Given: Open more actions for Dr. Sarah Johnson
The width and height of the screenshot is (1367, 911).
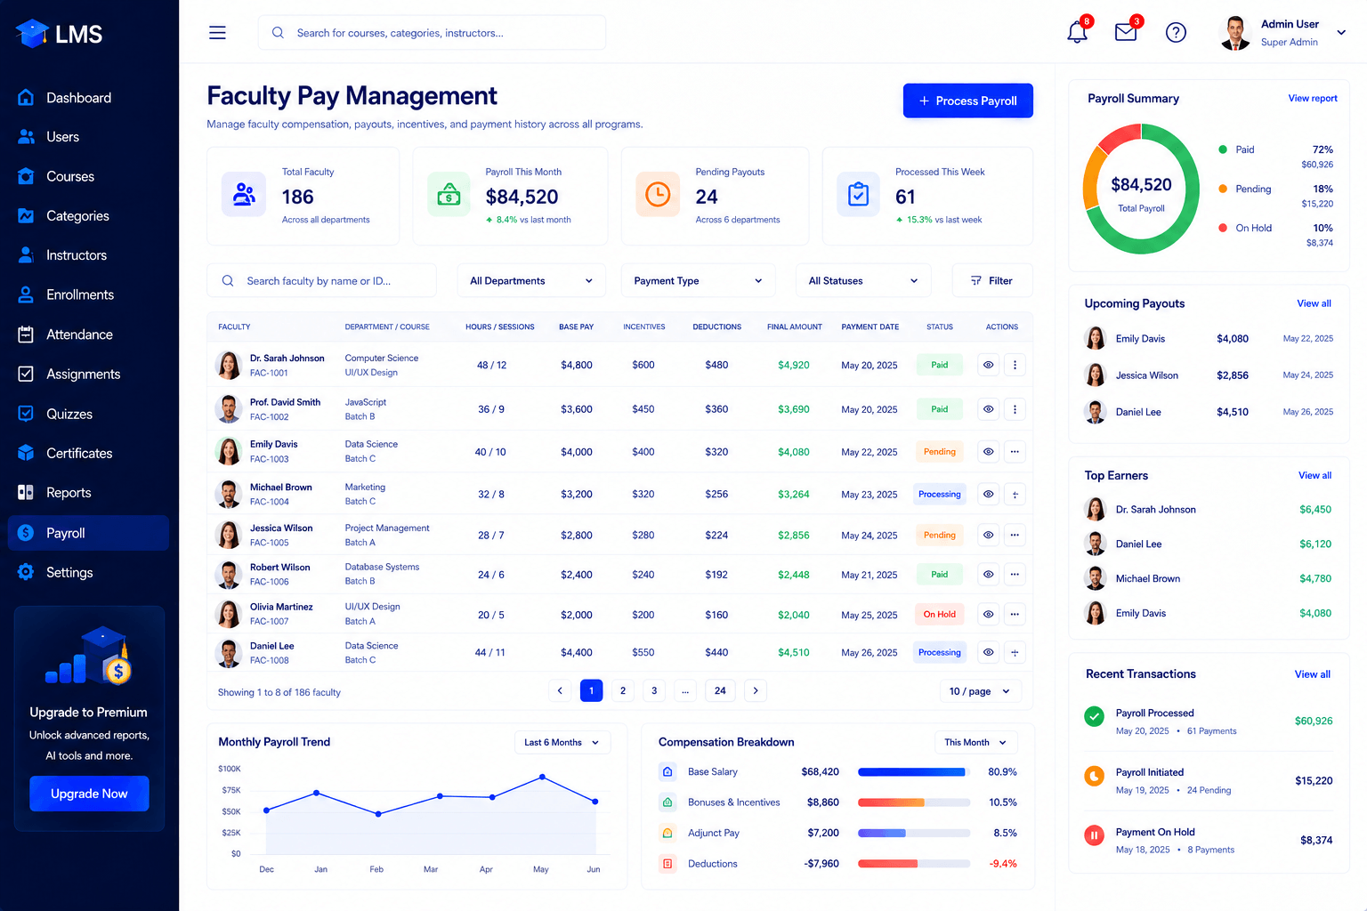Looking at the screenshot, I should coord(1015,365).
